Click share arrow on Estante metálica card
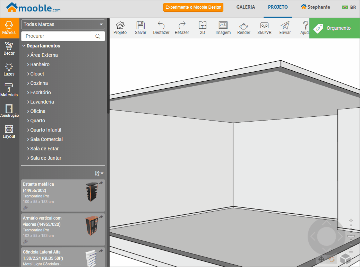Image resolution: width=360 pixels, height=267 pixels. [101, 183]
